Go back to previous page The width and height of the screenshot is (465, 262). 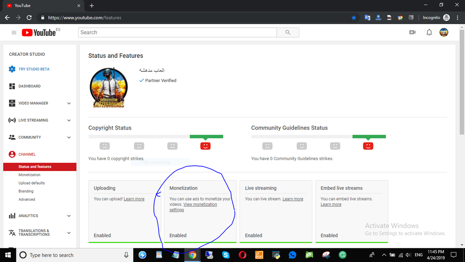(x=7, y=17)
